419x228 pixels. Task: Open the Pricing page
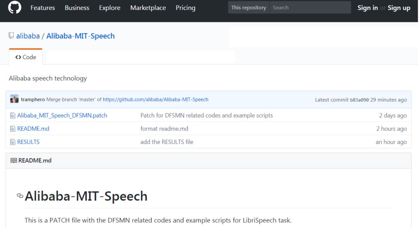(185, 8)
